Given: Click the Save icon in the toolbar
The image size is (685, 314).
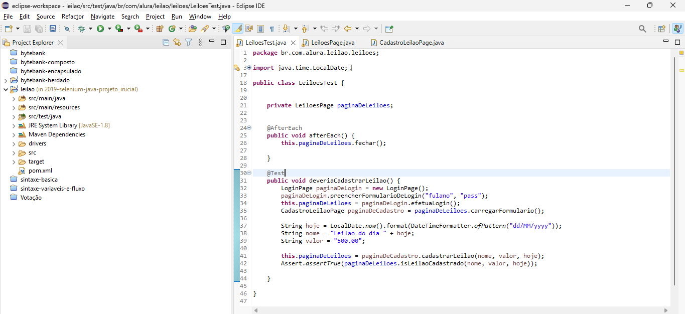Looking at the screenshot, I should 27,29.
